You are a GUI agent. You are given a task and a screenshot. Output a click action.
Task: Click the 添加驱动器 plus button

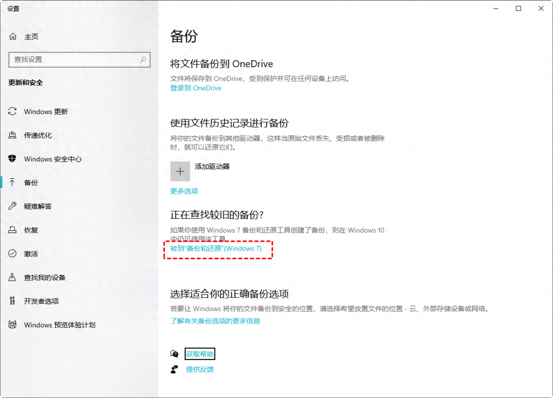[x=180, y=171]
